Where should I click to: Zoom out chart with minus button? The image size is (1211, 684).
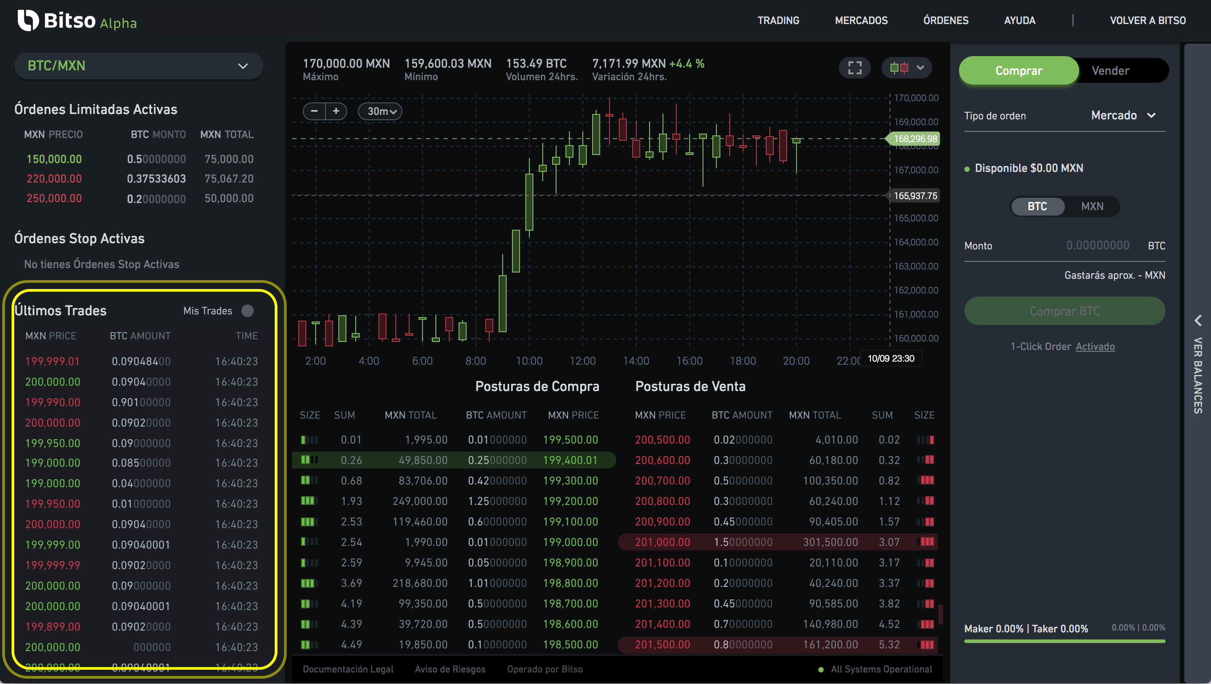(x=314, y=111)
